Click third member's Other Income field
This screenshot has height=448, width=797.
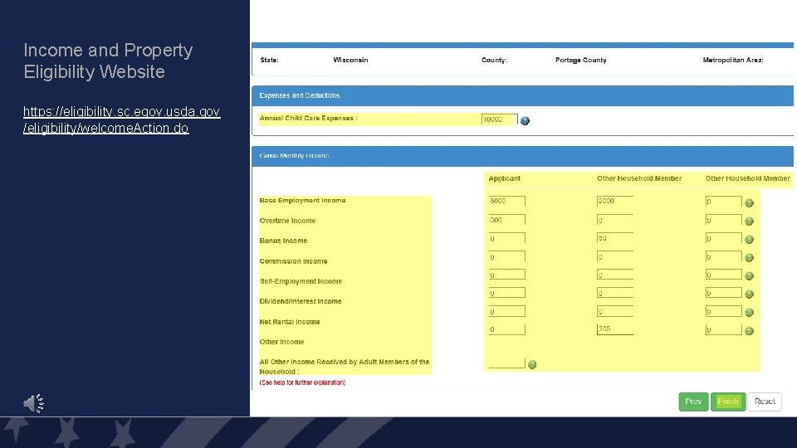coord(724,329)
